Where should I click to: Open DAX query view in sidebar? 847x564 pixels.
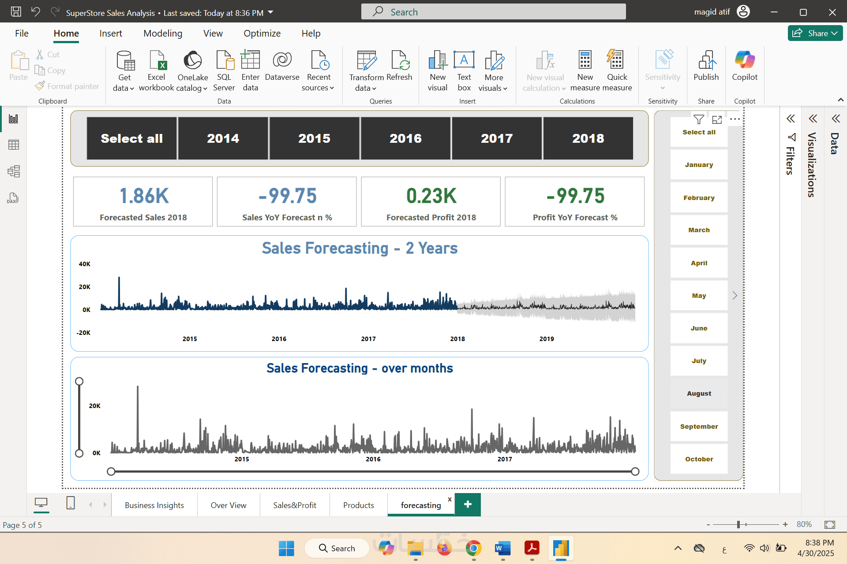[13, 198]
